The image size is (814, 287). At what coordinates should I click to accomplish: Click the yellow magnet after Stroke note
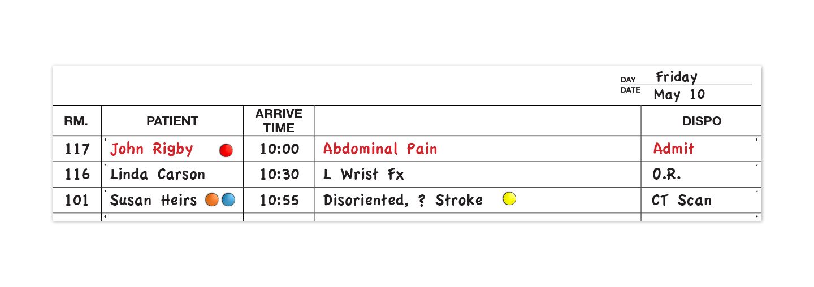click(509, 199)
